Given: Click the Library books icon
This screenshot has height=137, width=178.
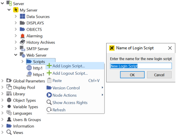Looking at the screenshot, I should (x=9, y=94).
